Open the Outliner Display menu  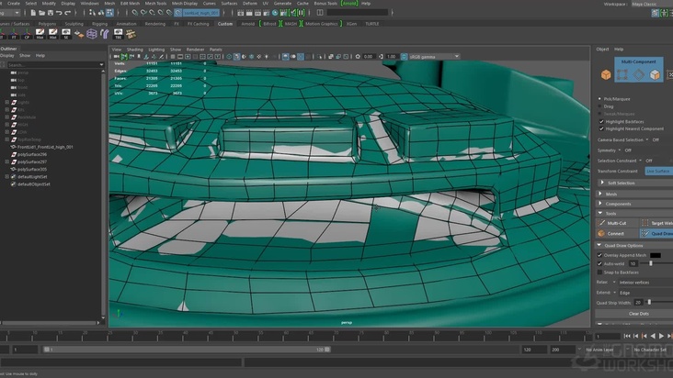coord(6,56)
